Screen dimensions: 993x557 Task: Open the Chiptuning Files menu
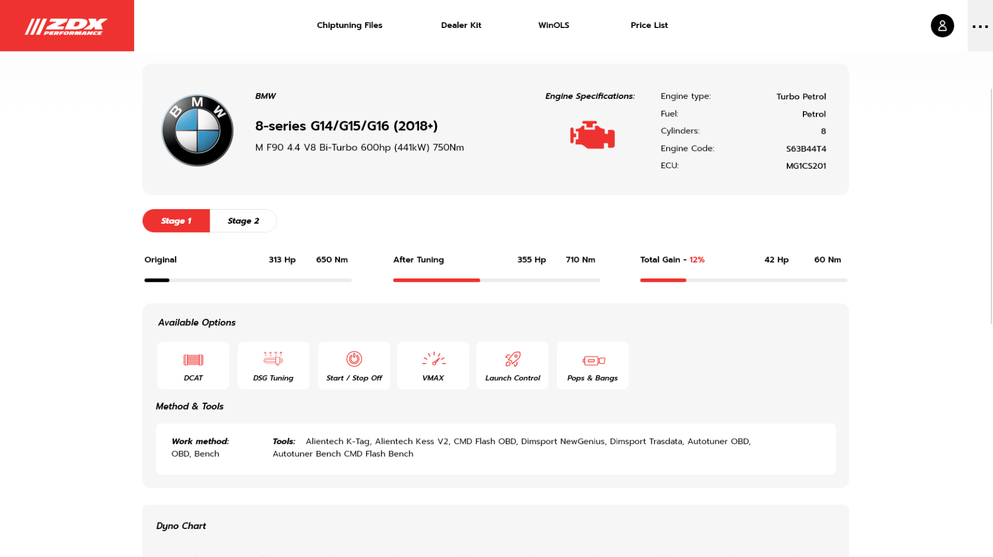[x=349, y=25]
